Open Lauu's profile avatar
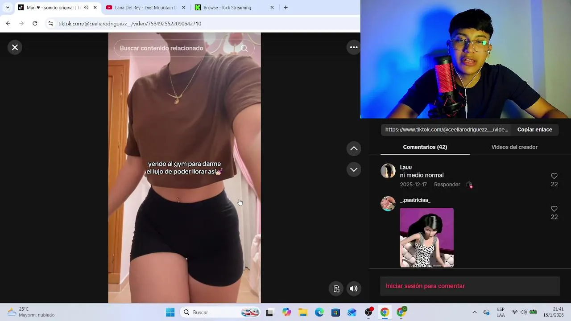This screenshot has width=571, height=321. click(x=388, y=171)
